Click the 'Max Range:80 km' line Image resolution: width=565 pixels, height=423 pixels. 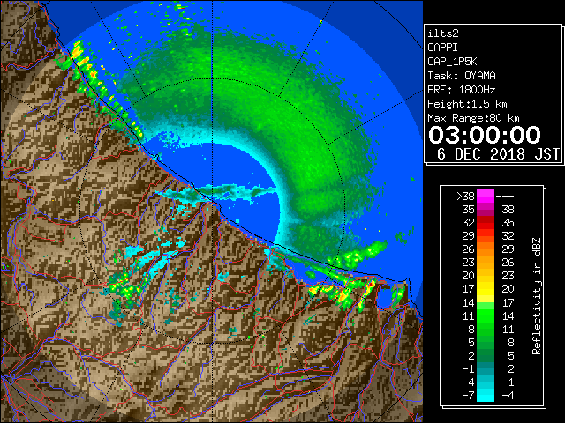pyautogui.click(x=473, y=118)
